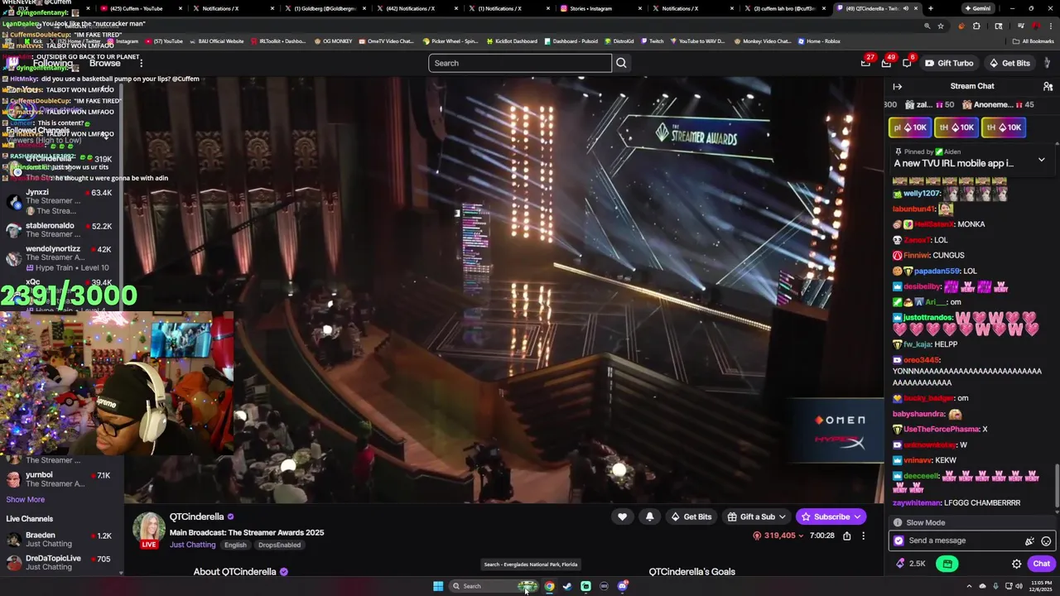Collapse the Stream Chat panel
The height and width of the screenshot is (596, 1060).
897,86
